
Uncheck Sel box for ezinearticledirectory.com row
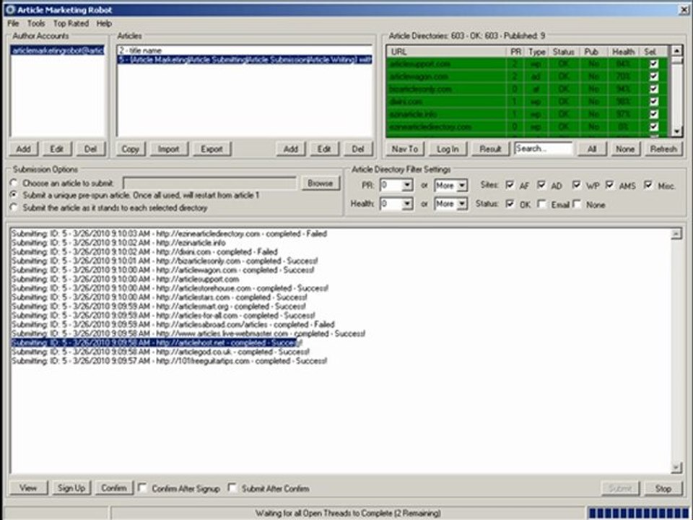point(654,127)
